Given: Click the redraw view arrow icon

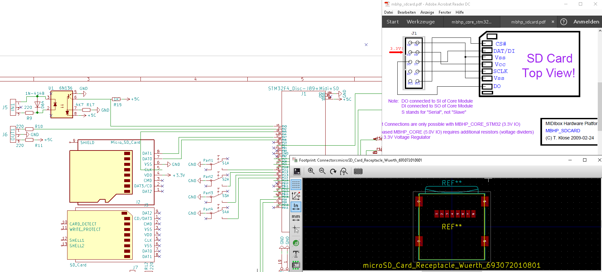Looking at the screenshot, I should [333, 171].
